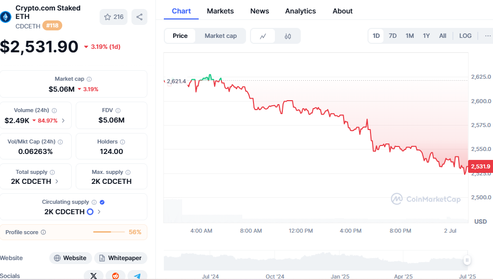Select line chart view icon
The width and height of the screenshot is (493, 280).
coord(263,36)
